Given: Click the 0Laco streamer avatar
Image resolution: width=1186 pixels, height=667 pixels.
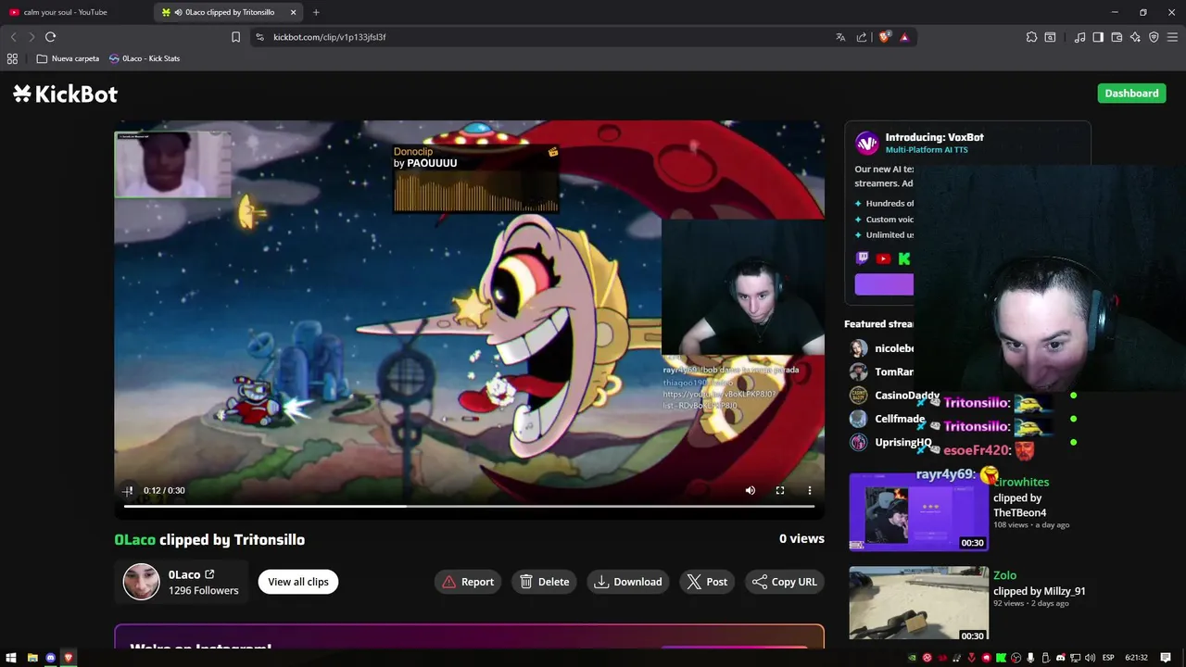Looking at the screenshot, I should pos(142,582).
